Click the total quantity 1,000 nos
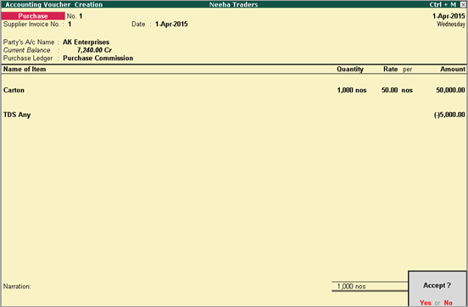Image resolution: width=468 pixels, height=307 pixels. (351, 287)
